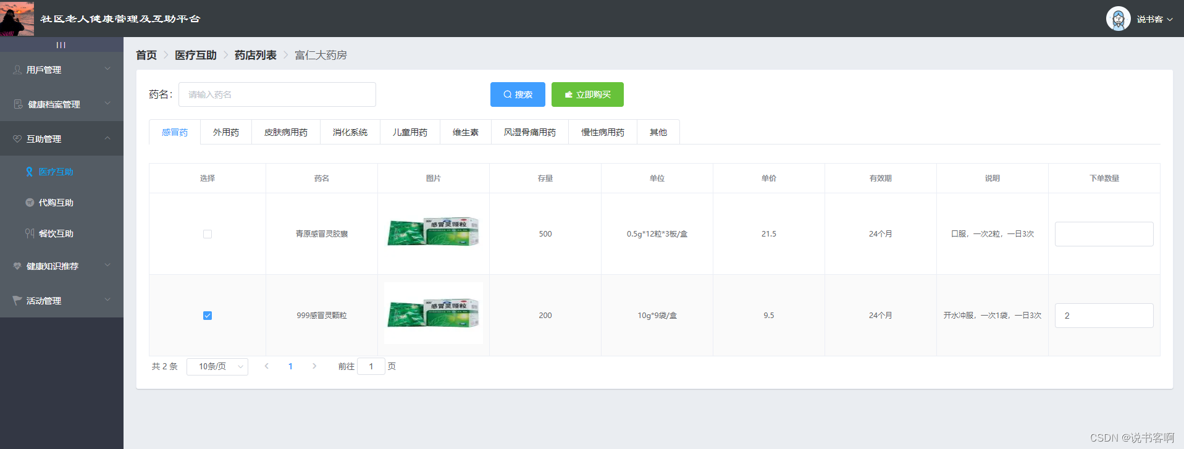1184x449 pixels.
Task: Click the 医疗互助 ribbon icon
Action: click(x=29, y=172)
